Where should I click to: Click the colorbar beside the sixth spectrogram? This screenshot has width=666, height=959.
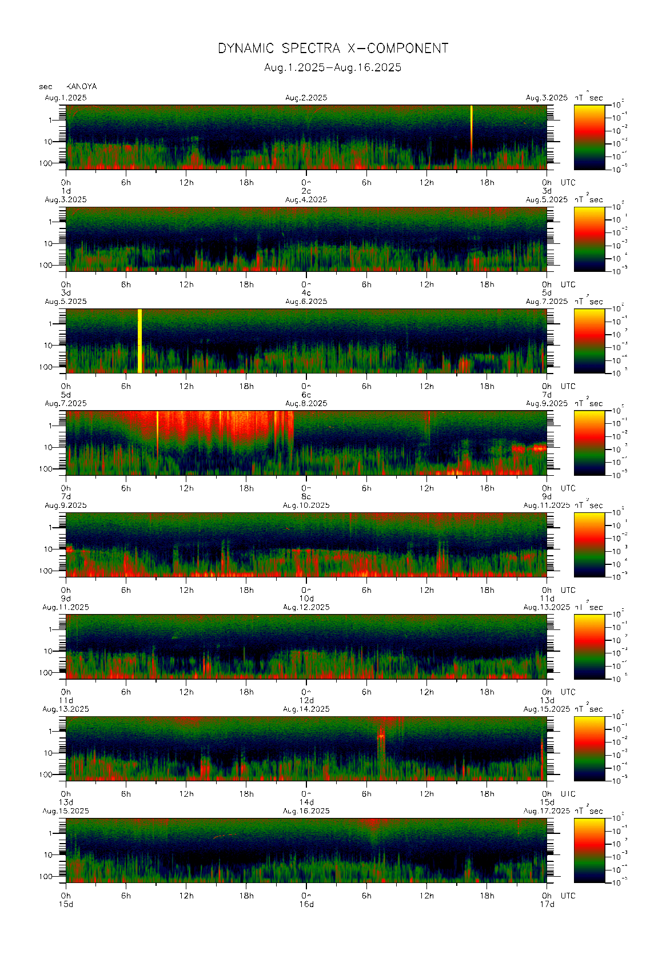click(589, 647)
